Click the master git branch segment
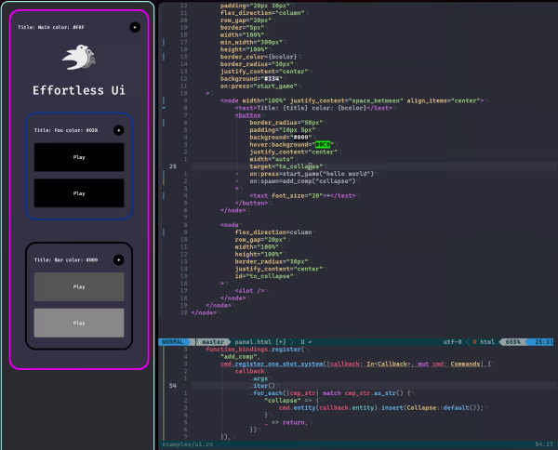The width and height of the screenshot is (558, 450). tap(213, 342)
